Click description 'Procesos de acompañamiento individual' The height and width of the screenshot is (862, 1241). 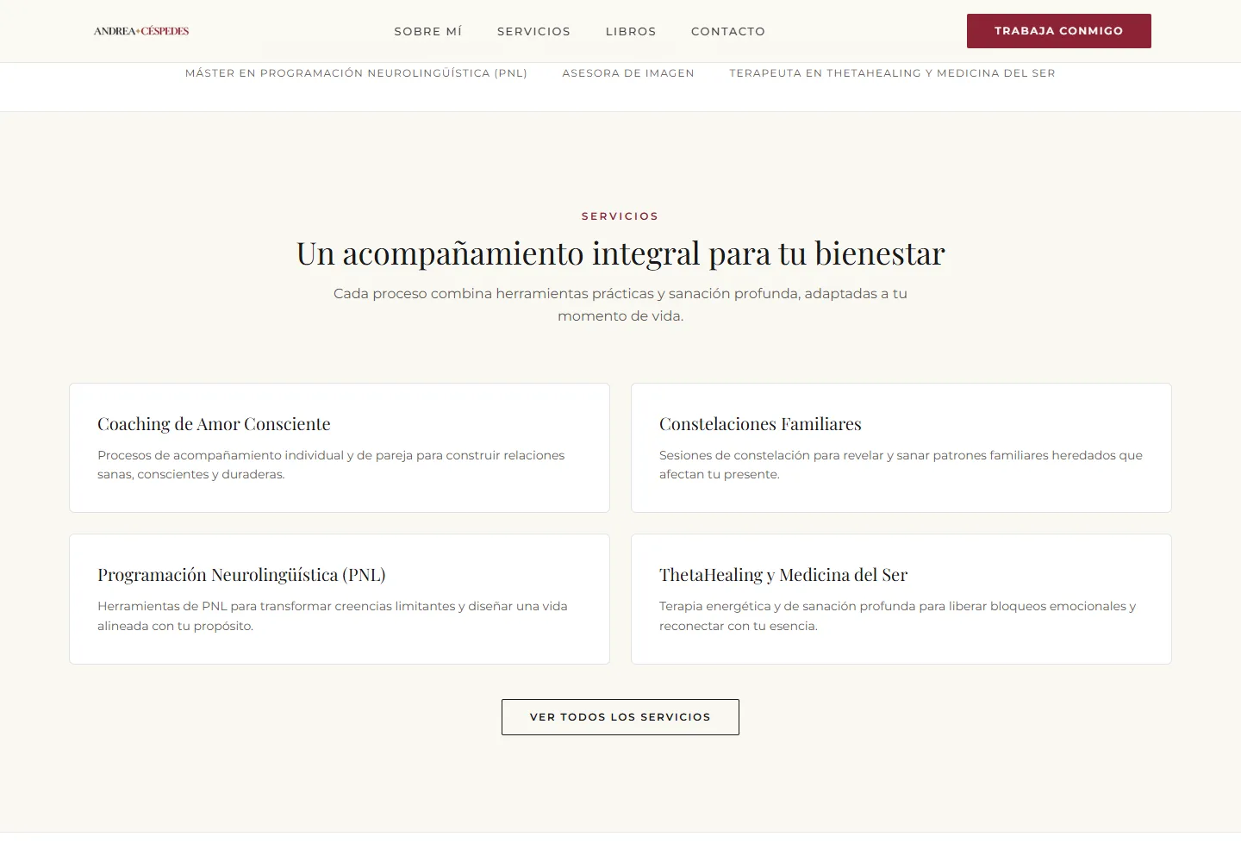[331, 465]
